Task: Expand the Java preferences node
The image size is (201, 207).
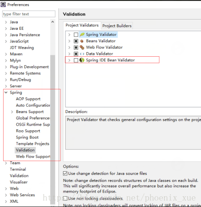Action: pyautogui.click(x=6, y=22)
